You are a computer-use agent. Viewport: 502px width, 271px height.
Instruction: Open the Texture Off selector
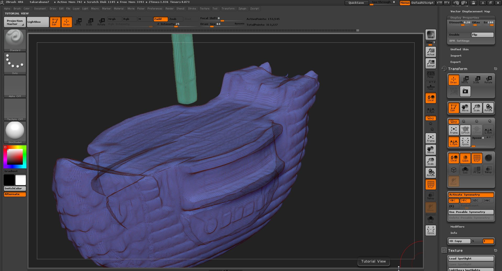[x=15, y=109]
